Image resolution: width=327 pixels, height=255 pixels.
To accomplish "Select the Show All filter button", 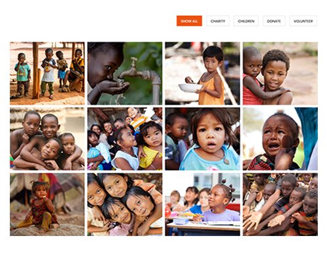I will [x=189, y=21].
